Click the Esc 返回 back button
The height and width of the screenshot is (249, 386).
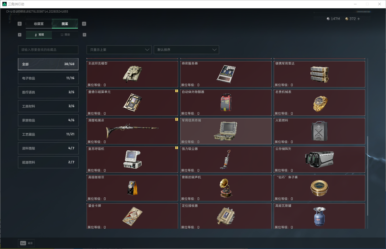[x=26, y=243]
